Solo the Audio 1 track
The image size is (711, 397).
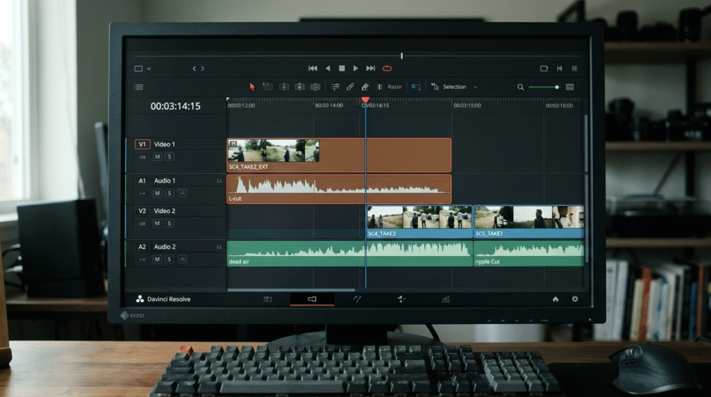[169, 193]
